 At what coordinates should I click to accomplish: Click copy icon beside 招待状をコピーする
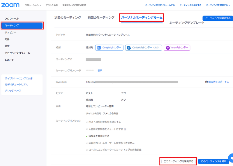(206, 82)
